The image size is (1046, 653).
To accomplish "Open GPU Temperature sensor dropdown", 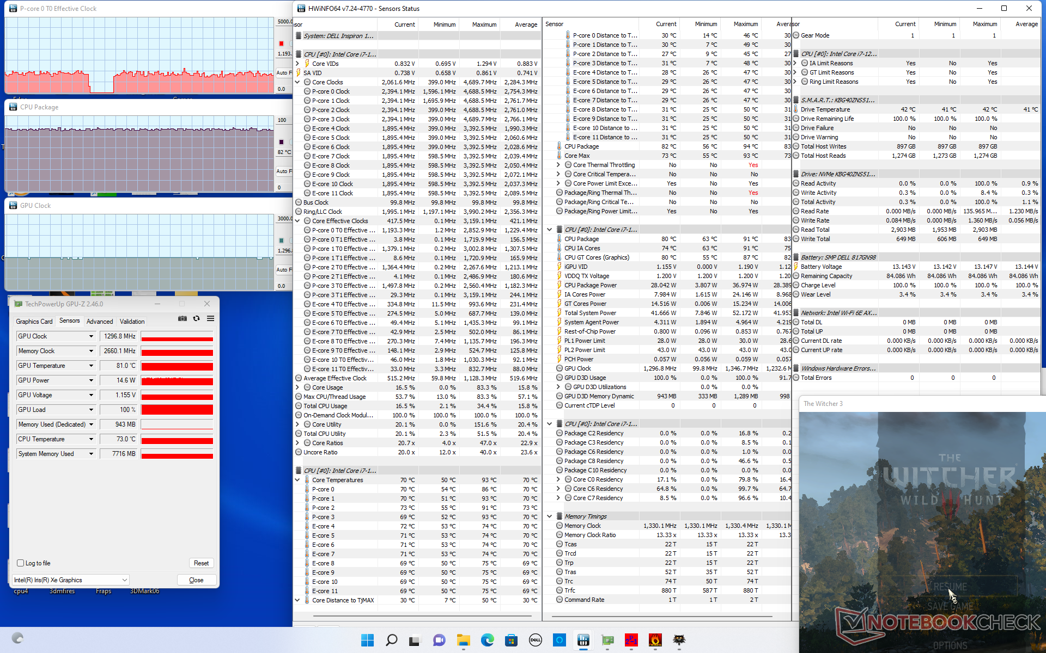I will (x=91, y=366).
